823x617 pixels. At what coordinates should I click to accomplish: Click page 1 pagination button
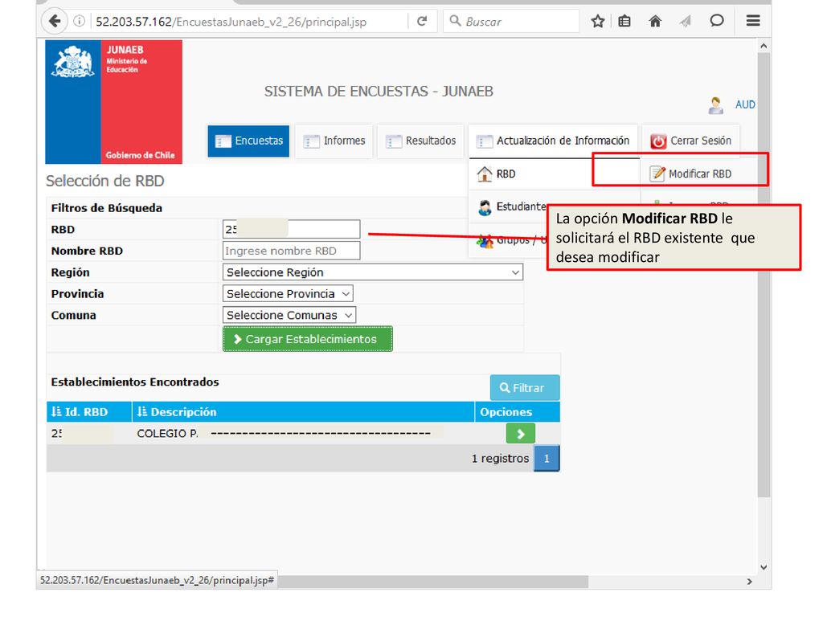[547, 459]
